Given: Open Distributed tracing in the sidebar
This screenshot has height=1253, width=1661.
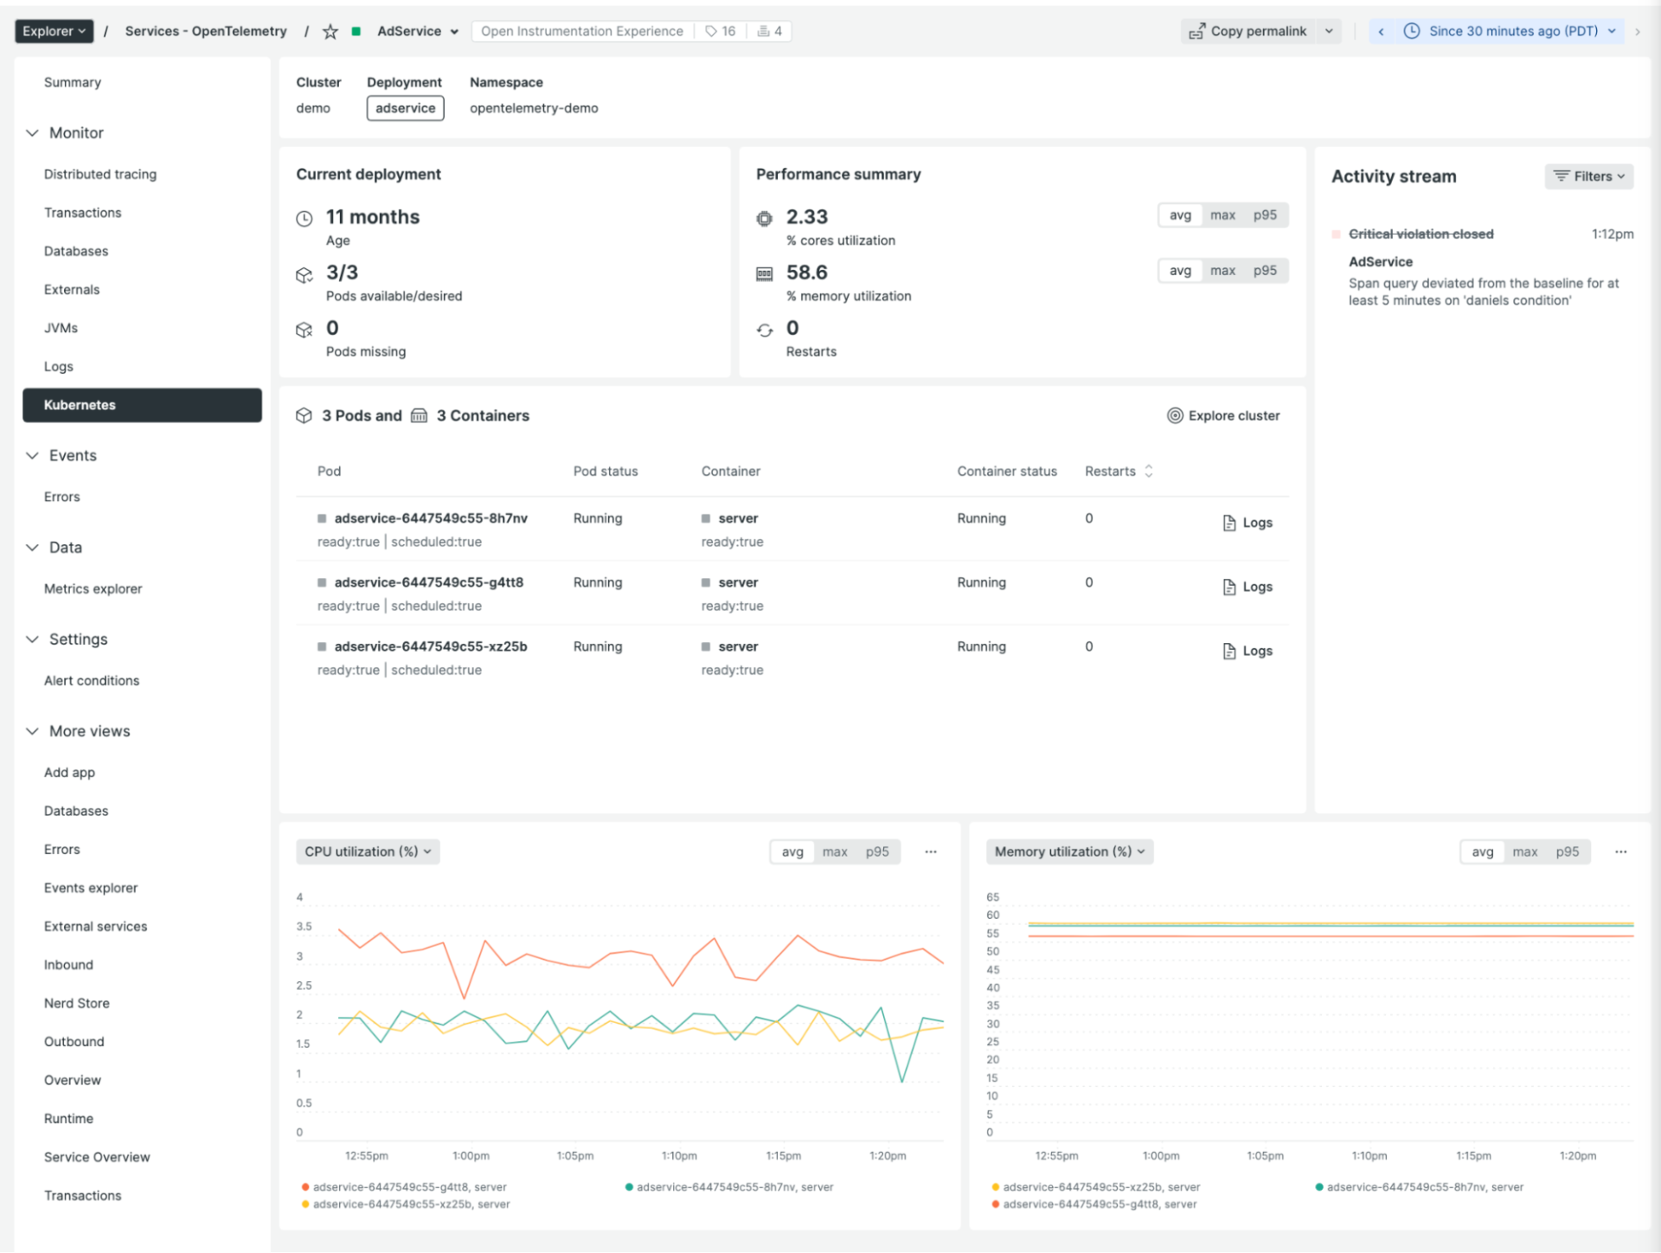Looking at the screenshot, I should 100,174.
